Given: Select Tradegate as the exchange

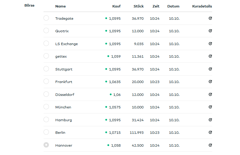Looking at the screenshot, I should coord(46,18).
